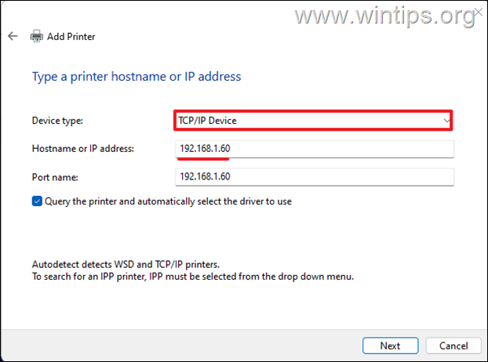
Task: Click the 'Device type:' label
Action: (56, 121)
